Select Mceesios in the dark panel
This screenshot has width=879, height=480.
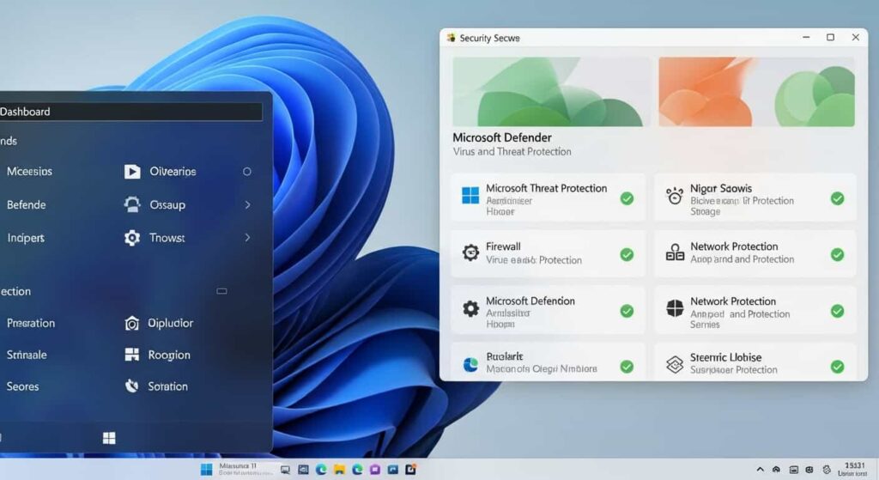pyautogui.click(x=29, y=172)
